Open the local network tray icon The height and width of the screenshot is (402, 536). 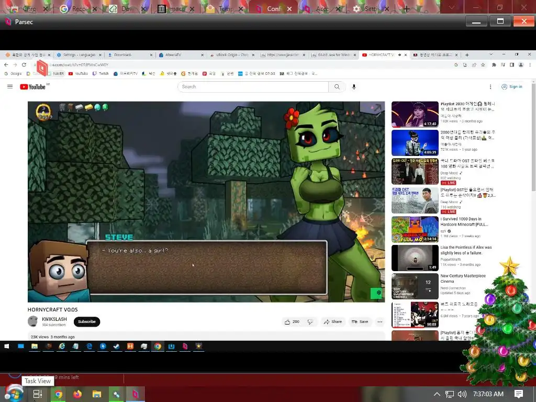450,394
